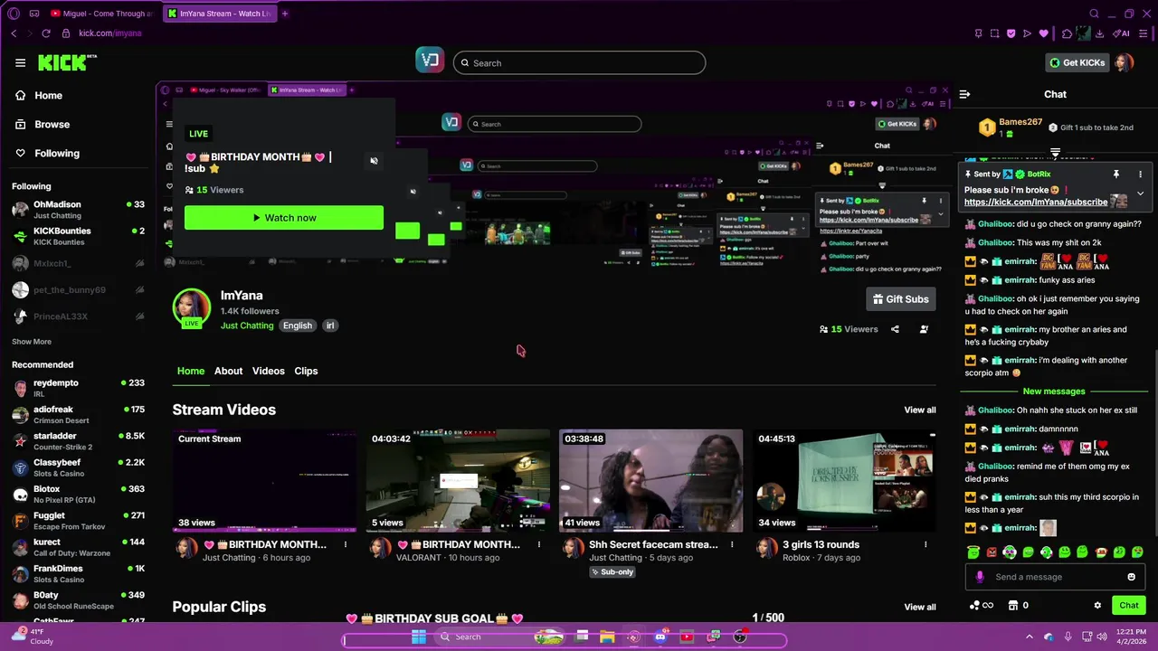Click the browser pin icon
The image size is (1158, 651).
click(978, 33)
